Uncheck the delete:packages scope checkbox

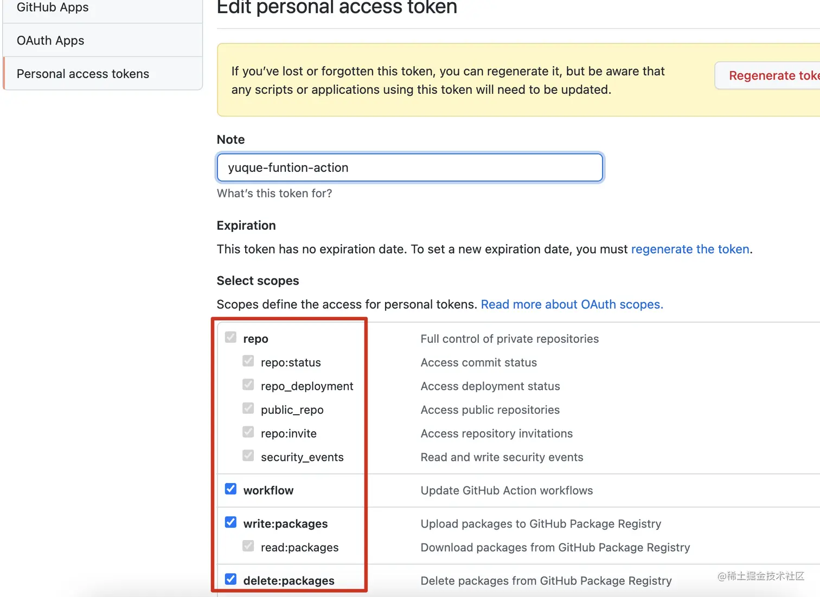[x=231, y=580]
